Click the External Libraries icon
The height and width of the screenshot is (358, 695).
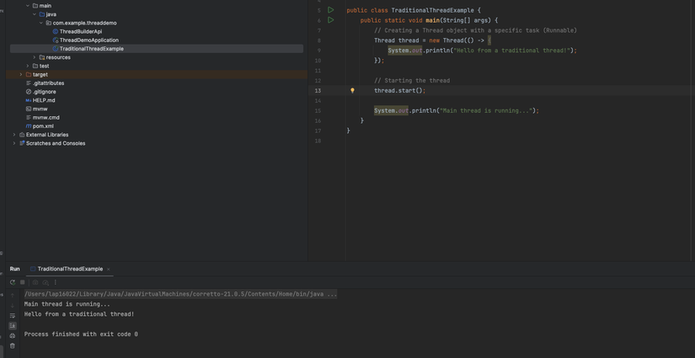22,135
